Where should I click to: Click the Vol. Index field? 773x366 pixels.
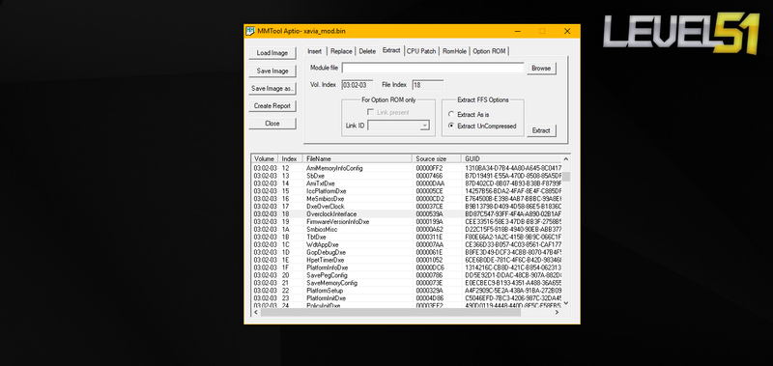[x=358, y=85]
